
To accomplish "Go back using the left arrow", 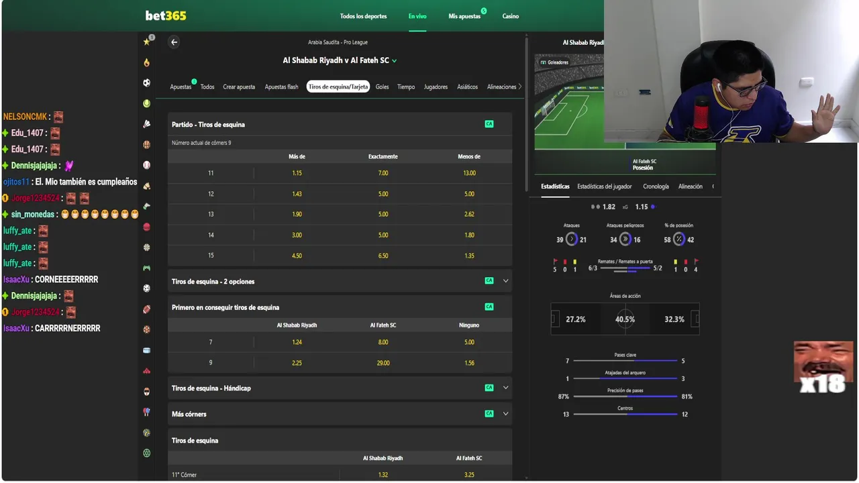I will pyautogui.click(x=174, y=42).
